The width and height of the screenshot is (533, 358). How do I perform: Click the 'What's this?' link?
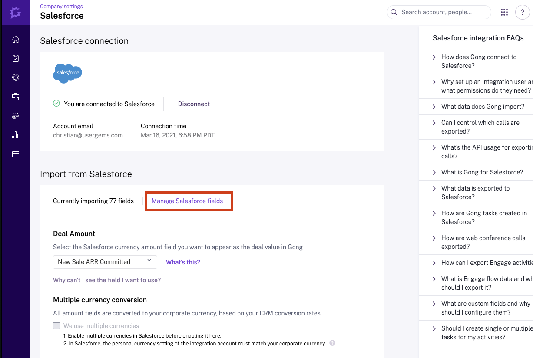point(183,262)
